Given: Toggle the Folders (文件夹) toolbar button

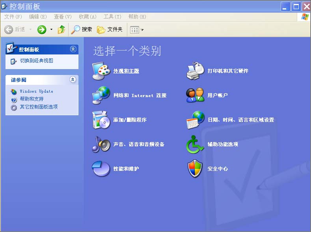Looking at the screenshot, I should point(110,30).
